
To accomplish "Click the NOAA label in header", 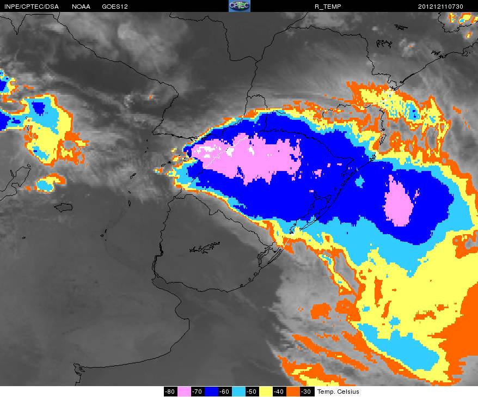I will (x=81, y=7).
